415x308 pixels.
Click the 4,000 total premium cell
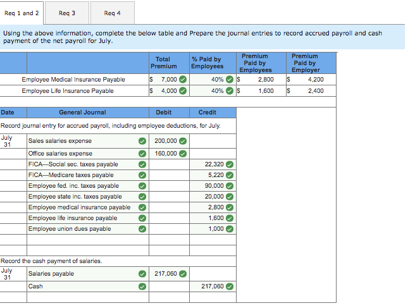169,91
